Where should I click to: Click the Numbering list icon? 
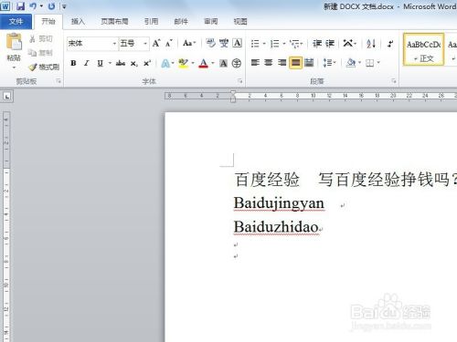(275, 44)
